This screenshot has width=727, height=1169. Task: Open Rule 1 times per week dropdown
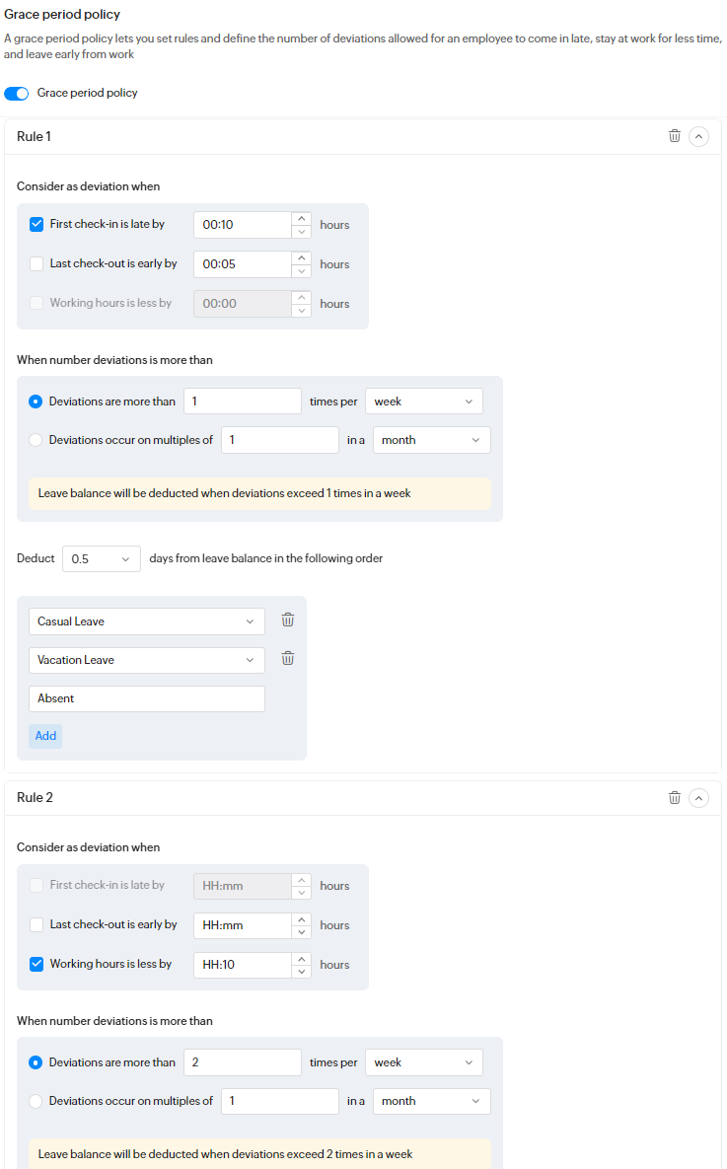click(423, 402)
